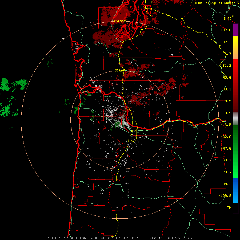This screenshot has width=240, height=240.
Task: Click the -16.5 velocity scale value
Action: click(226, 125)
